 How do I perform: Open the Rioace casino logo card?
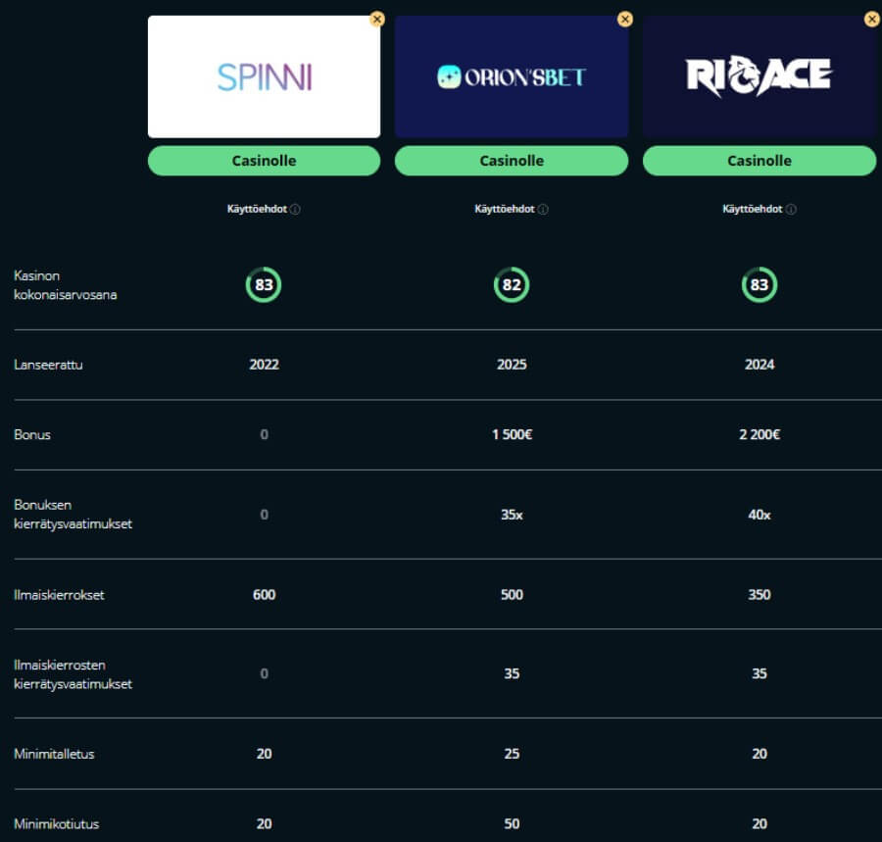pyautogui.click(x=759, y=76)
